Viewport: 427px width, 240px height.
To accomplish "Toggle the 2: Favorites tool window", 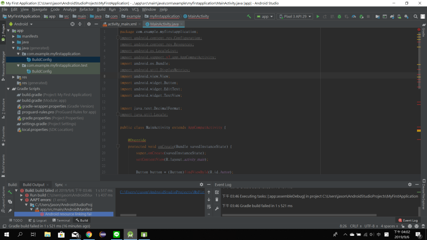I will tap(3, 136).
